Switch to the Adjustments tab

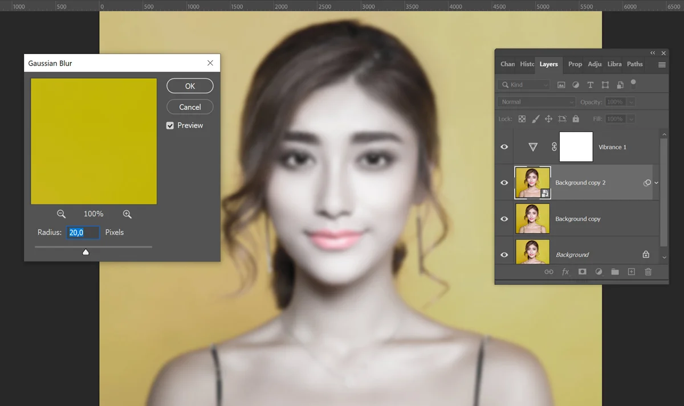(x=595, y=64)
